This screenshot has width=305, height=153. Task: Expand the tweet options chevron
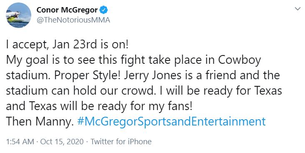297,9
